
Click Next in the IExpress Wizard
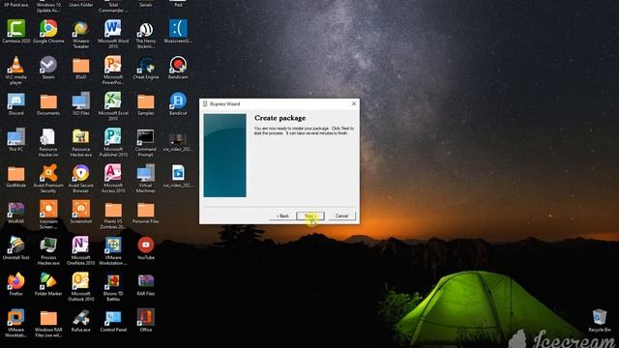[310, 216]
